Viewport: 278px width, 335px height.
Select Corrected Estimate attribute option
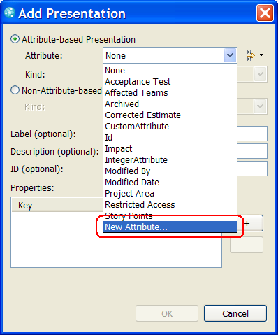click(142, 115)
